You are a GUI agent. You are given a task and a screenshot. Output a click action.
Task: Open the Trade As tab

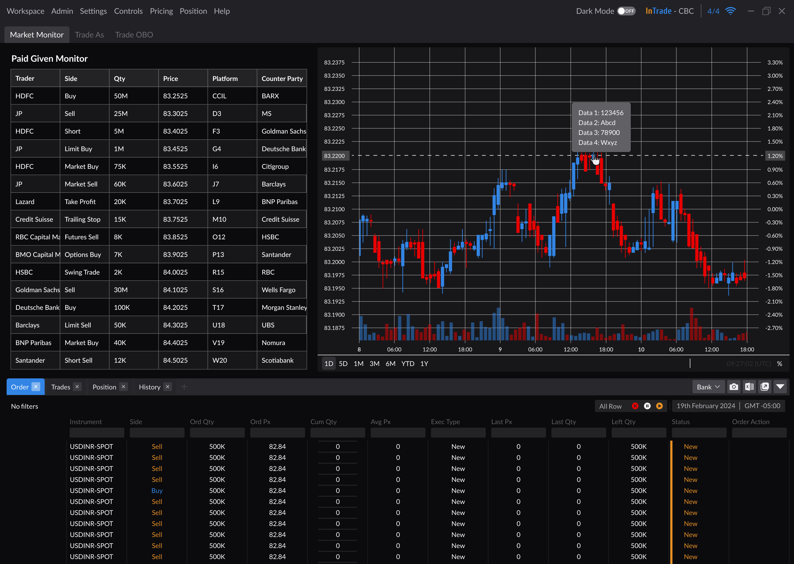click(89, 35)
